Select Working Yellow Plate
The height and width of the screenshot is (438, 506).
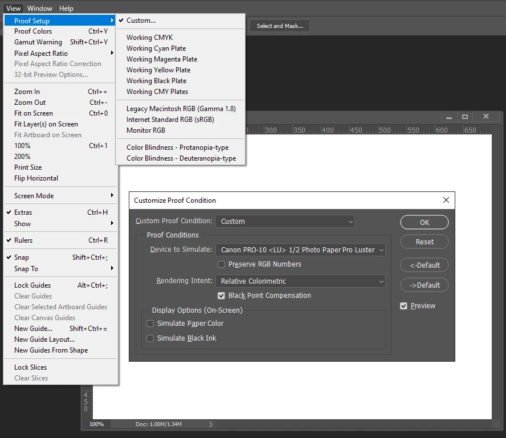click(x=181, y=70)
